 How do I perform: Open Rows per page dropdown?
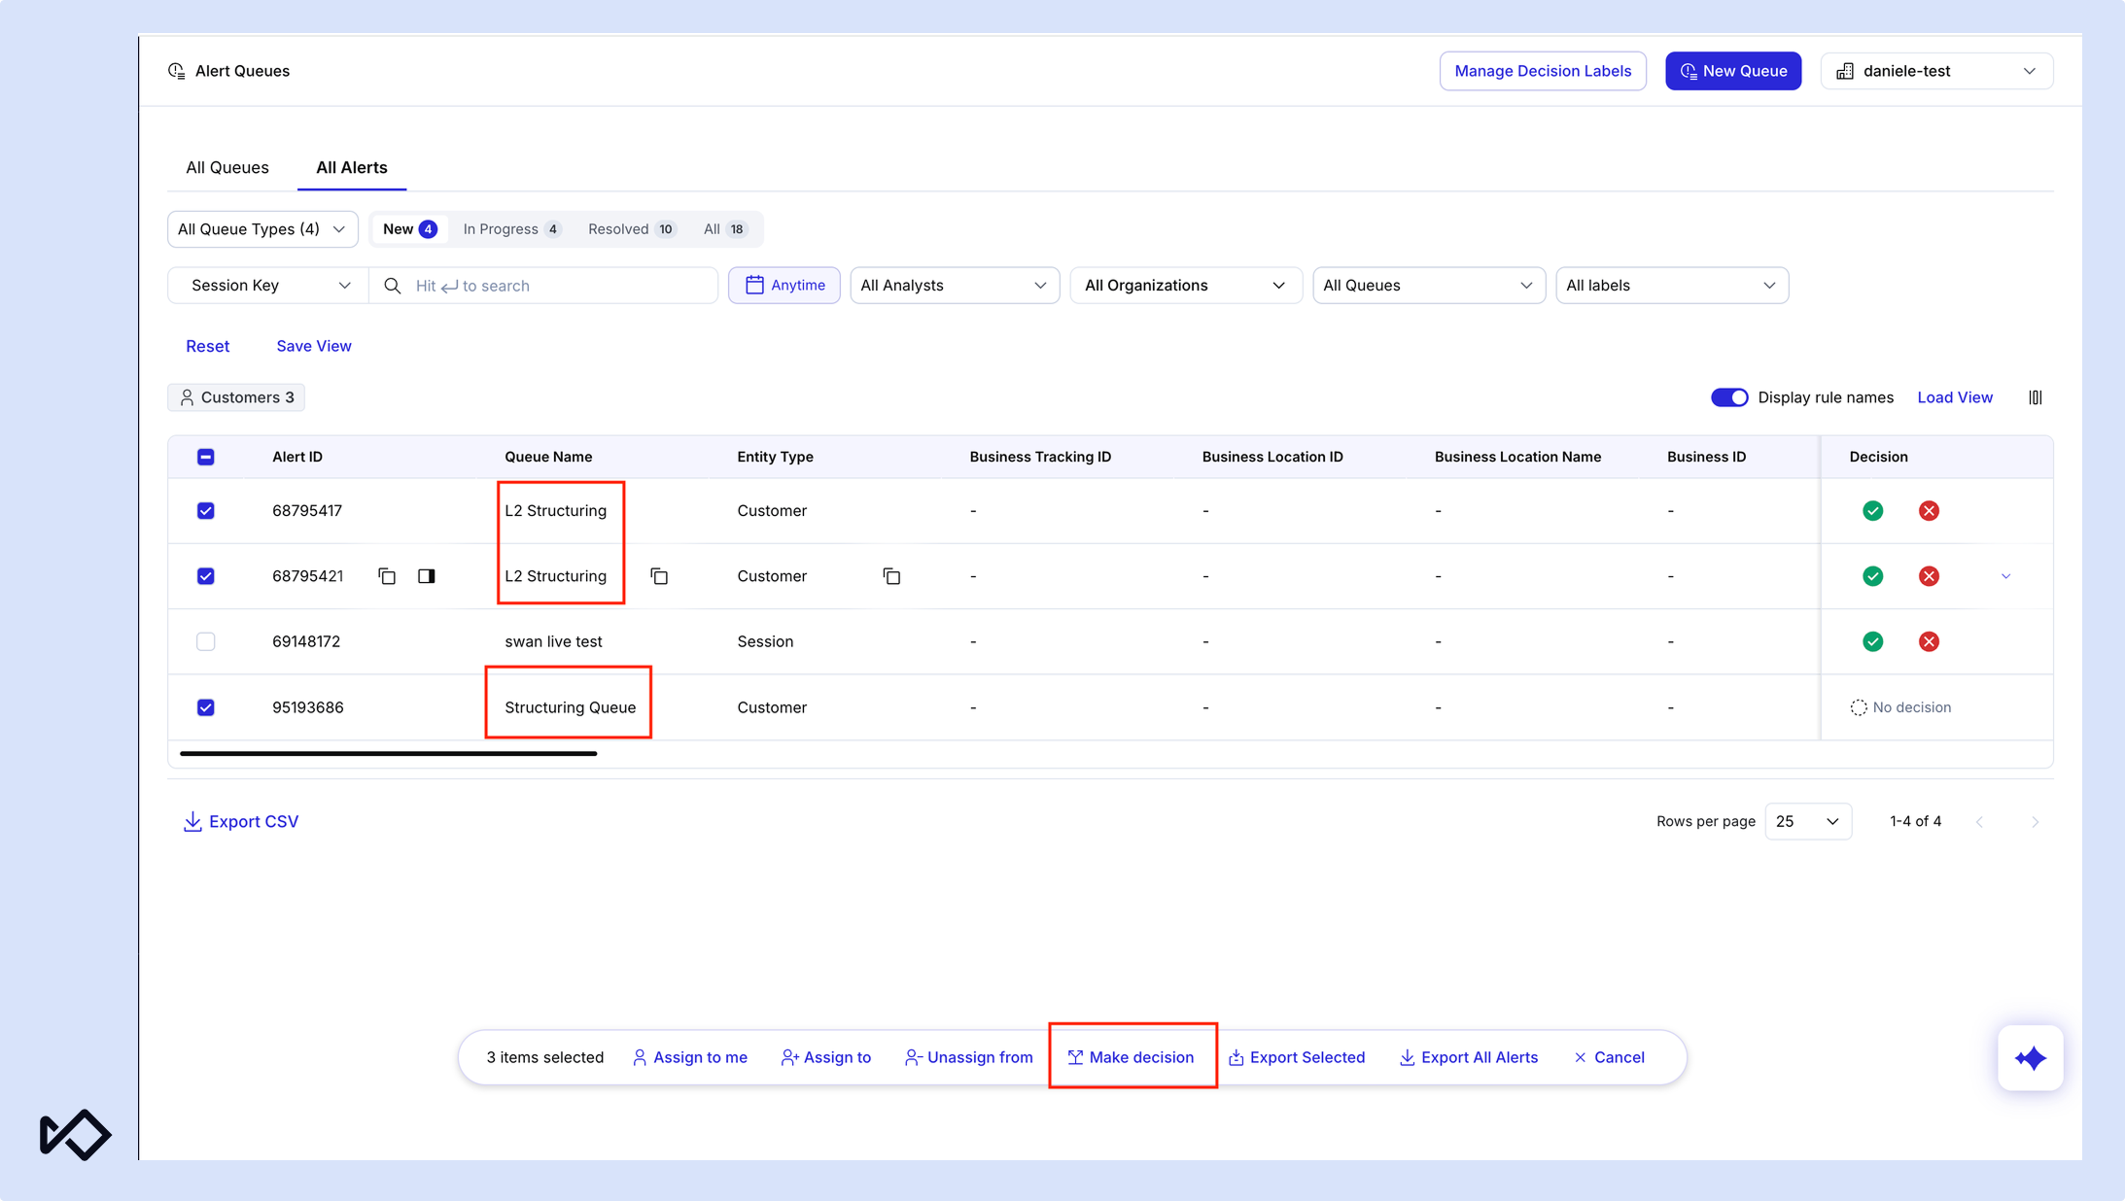[1808, 822]
